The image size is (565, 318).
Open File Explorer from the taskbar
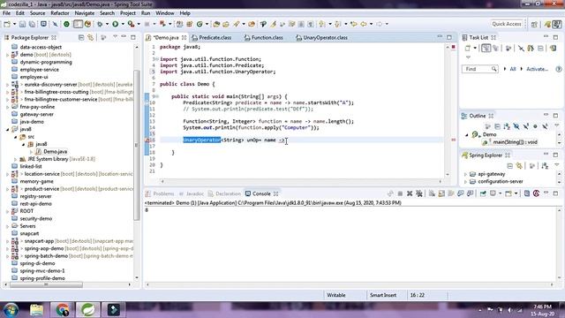click(x=36, y=310)
